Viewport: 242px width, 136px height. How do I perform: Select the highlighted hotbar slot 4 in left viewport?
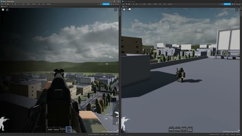(x=69, y=129)
